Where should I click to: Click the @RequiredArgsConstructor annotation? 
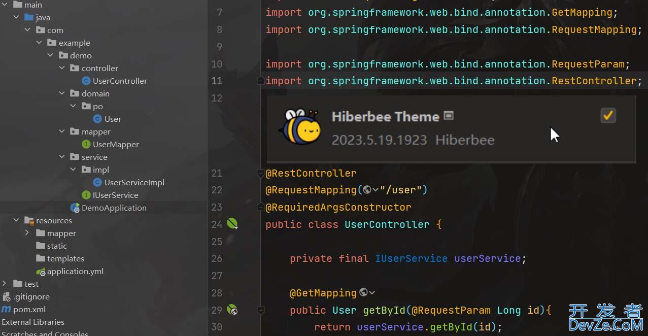338,207
